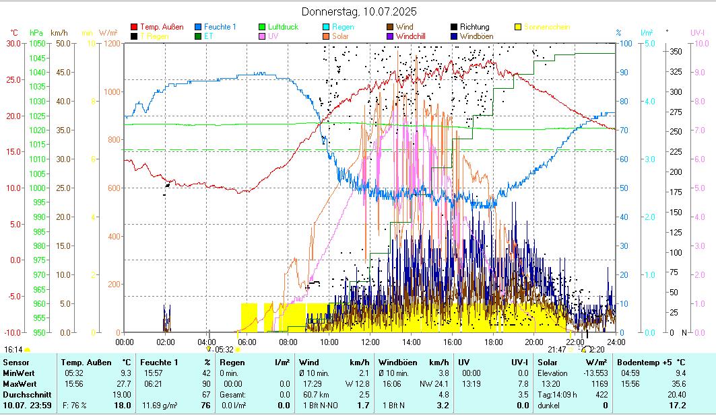
Task: Click the red Temp. Außen legend swatch
Action: click(134, 27)
